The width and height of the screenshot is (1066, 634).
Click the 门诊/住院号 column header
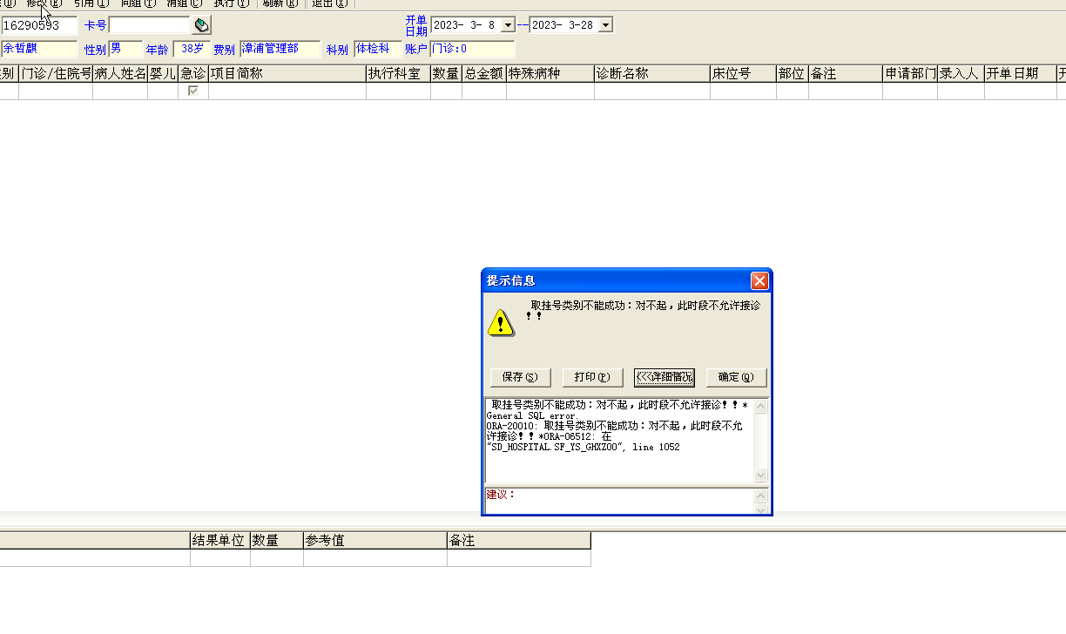[x=56, y=74]
